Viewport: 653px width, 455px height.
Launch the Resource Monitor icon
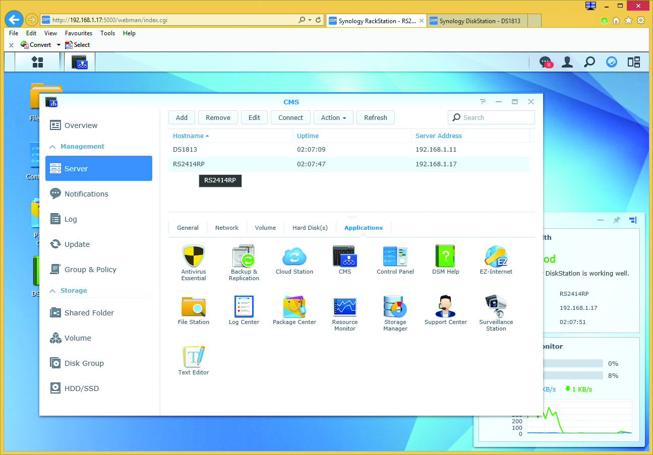[x=345, y=306]
